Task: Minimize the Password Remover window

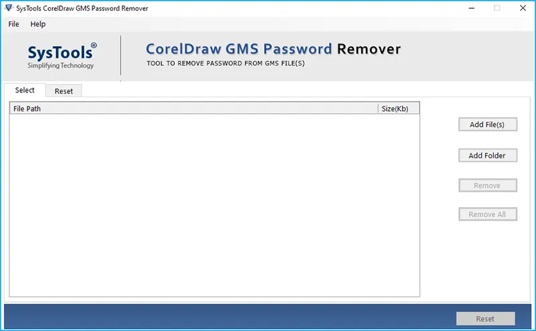Action: (472, 8)
